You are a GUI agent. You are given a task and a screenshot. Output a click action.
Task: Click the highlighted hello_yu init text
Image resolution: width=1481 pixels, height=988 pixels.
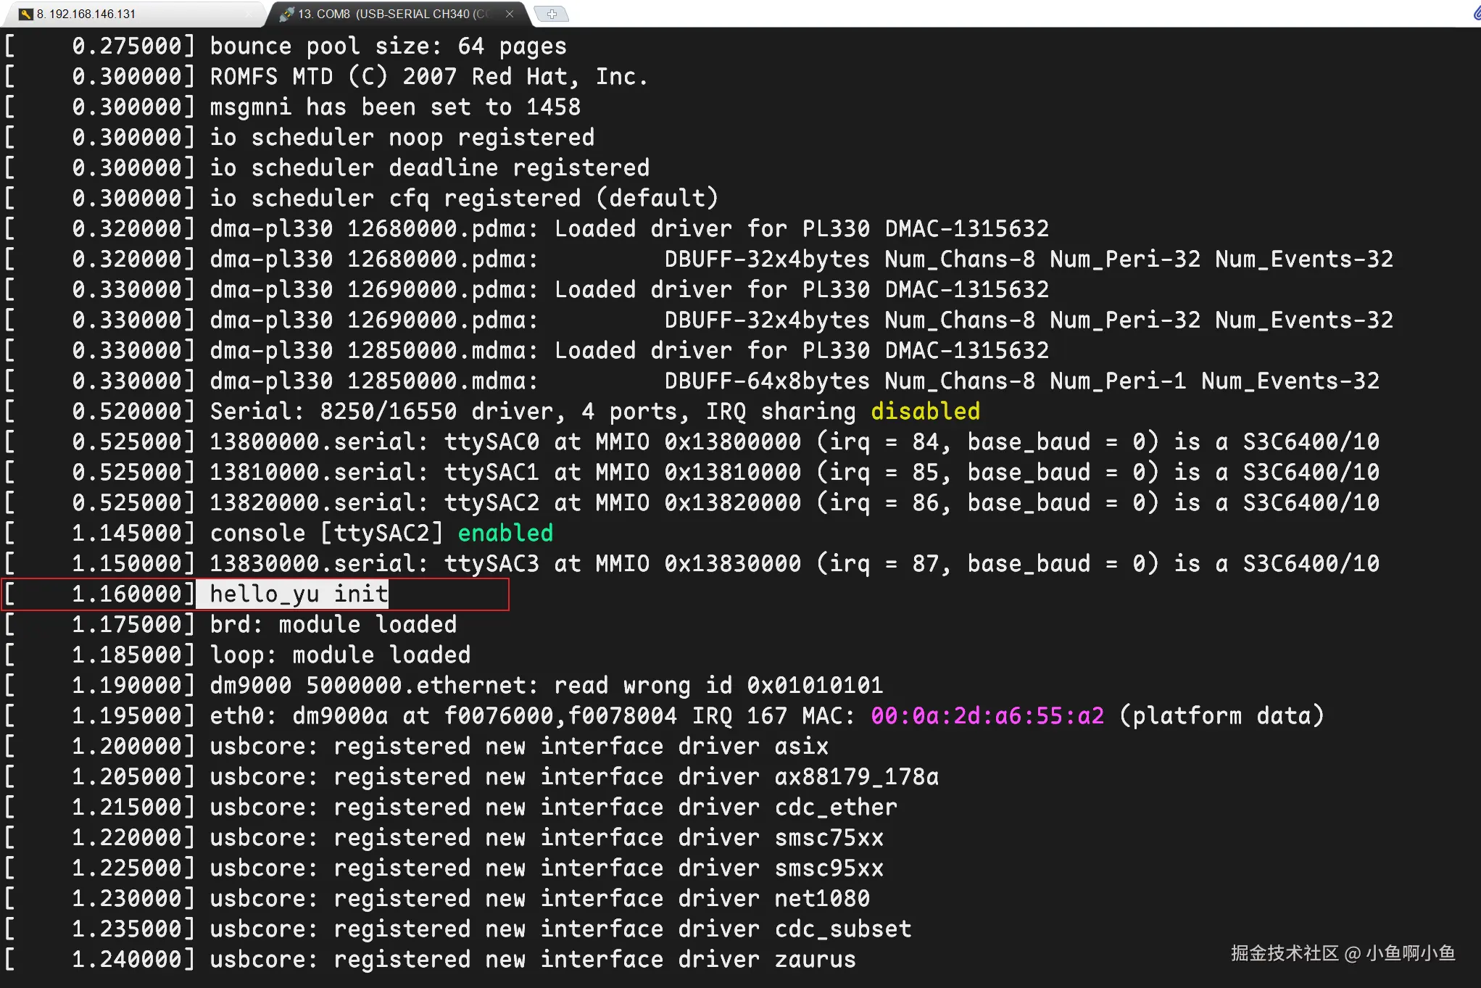click(299, 594)
